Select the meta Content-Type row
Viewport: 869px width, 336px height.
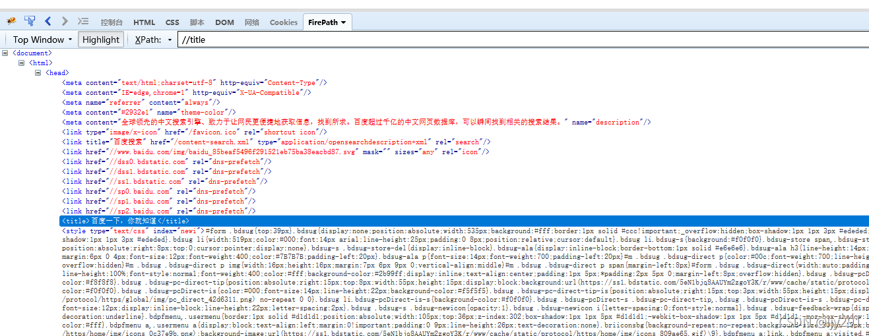coord(194,82)
